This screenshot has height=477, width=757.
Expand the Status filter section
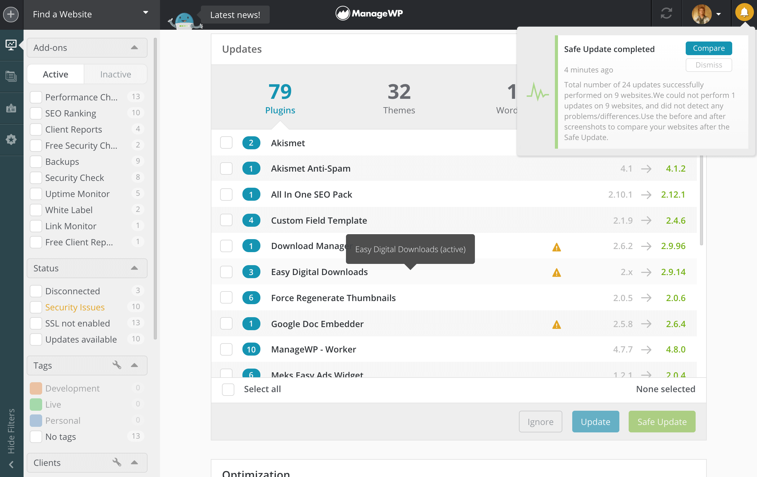point(135,268)
